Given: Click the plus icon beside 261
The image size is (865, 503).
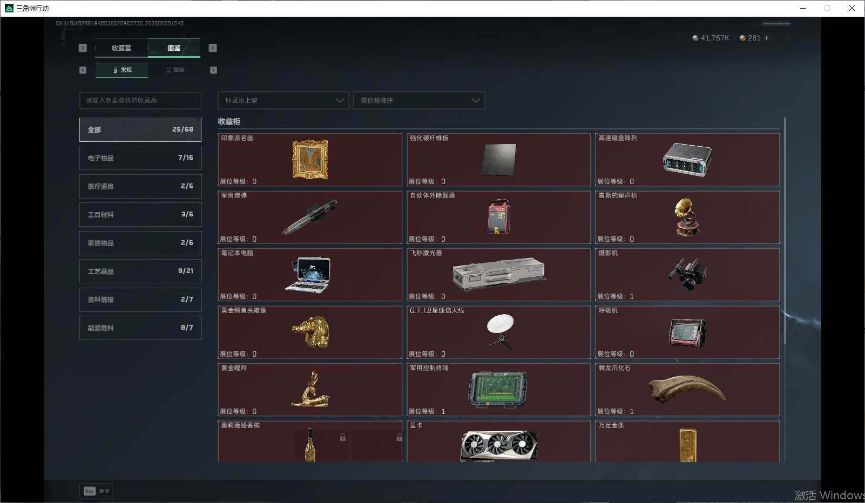Looking at the screenshot, I should [x=766, y=38].
